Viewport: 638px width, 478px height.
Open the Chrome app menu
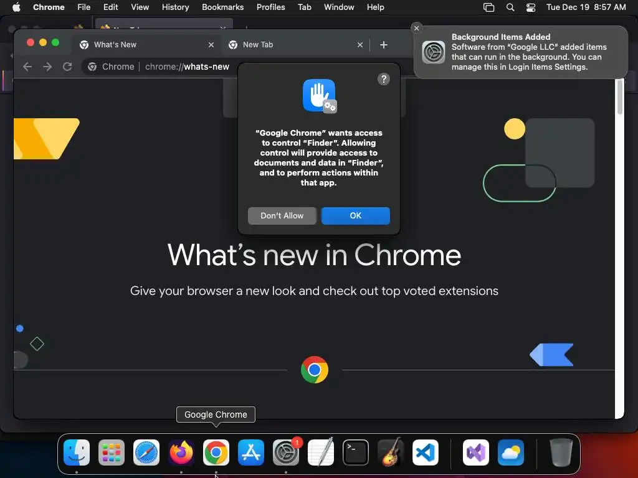49,7
